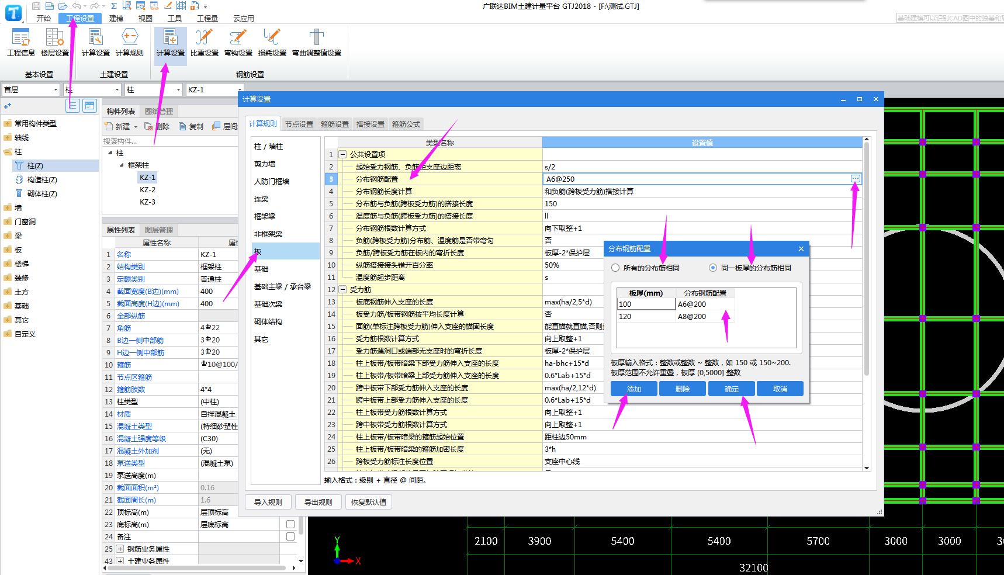
Task: Click the panel view icon in navigation panel
Action: pos(89,106)
